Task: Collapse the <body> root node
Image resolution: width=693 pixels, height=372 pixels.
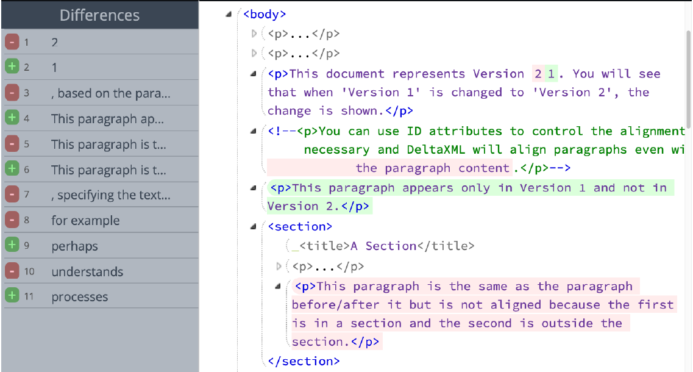Action: 230,13
